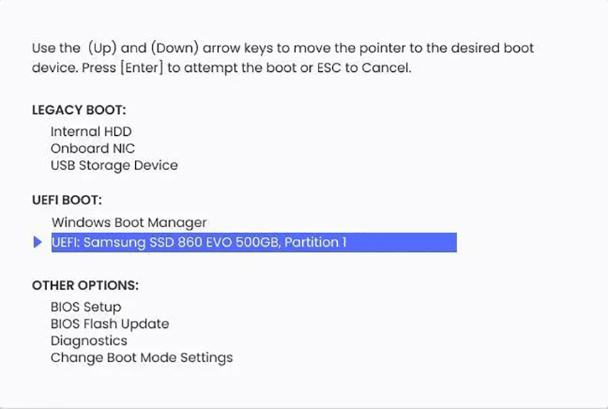
Task: Launch BIOS Flash Update
Action: [x=110, y=324]
